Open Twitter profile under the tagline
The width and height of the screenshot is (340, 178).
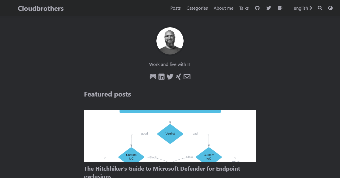point(170,77)
